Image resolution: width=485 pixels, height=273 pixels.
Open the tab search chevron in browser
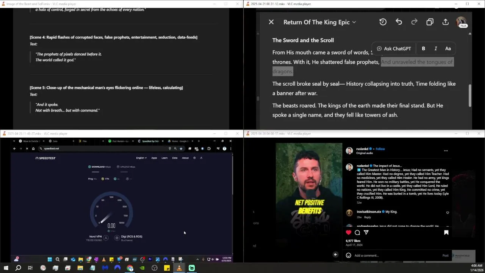(14, 141)
